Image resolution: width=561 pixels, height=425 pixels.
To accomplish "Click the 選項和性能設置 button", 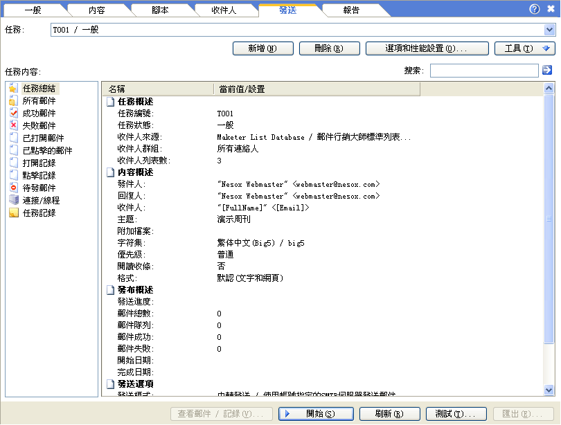I will click(x=427, y=48).
